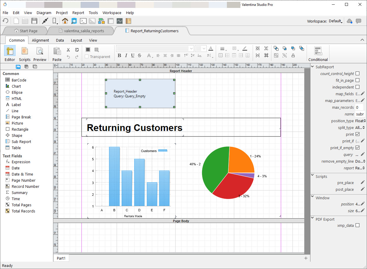Open the Diagram menu
Screen dimensions: 367x269
[x=44, y=13]
